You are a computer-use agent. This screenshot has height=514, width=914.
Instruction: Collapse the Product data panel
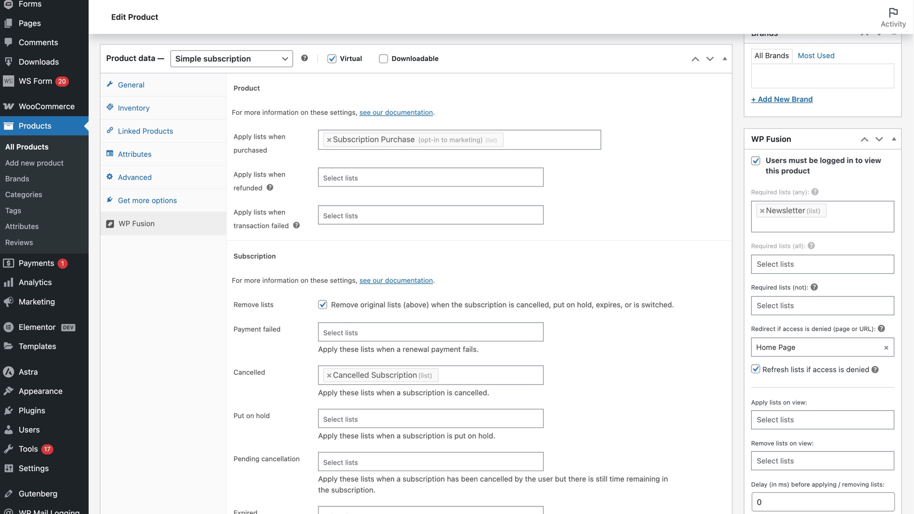[725, 59]
